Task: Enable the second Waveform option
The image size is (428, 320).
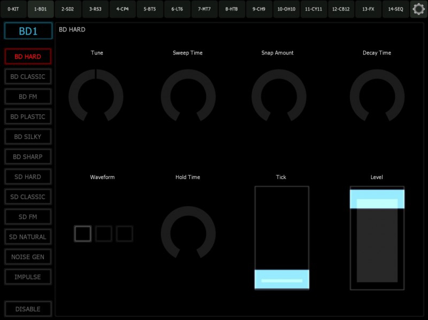Action: point(103,233)
